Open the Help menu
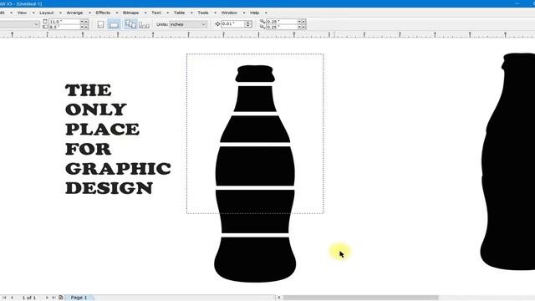The image size is (535, 301). (254, 13)
